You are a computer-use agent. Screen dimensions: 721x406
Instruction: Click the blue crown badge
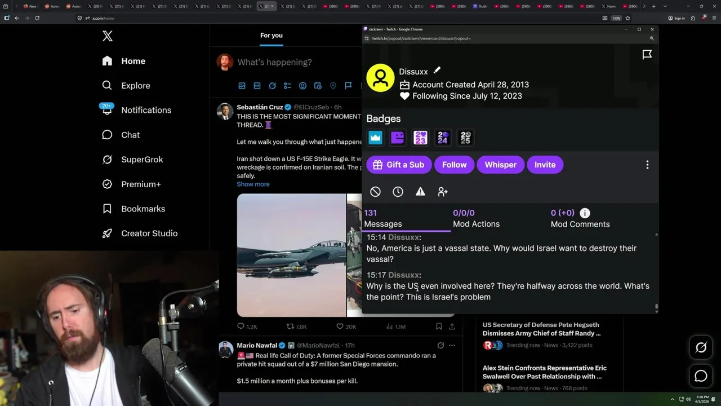click(375, 138)
